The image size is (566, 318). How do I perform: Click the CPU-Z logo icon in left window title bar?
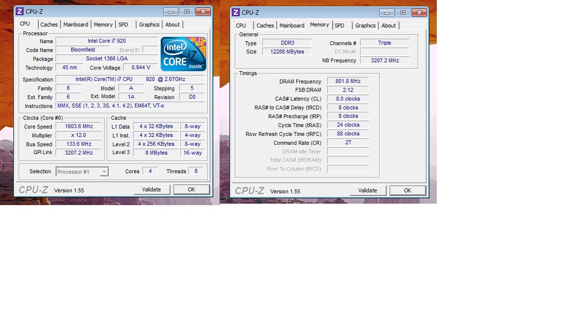(20, 11)
